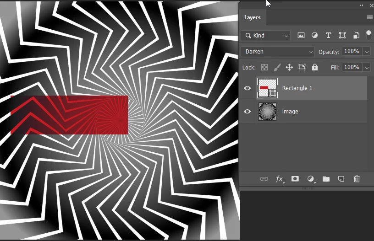Image resolution: width=374 pixels, height=241 pixels.
Task: Click the image layer name
Action: pos(290,111)
